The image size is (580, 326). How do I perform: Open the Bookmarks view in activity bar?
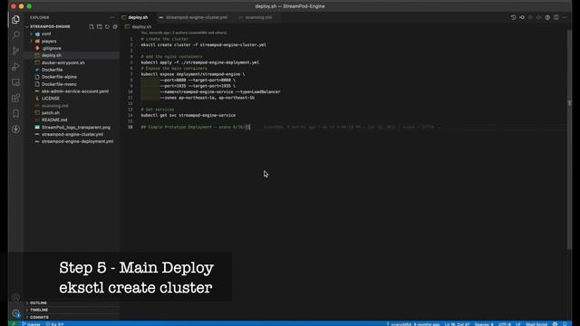tap(15, 113)
